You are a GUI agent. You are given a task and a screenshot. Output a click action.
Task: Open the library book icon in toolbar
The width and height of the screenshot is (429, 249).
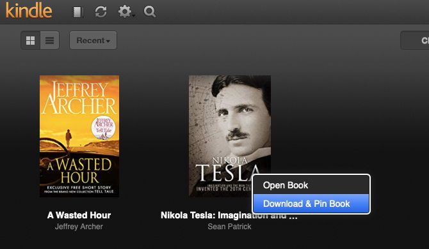78,12
